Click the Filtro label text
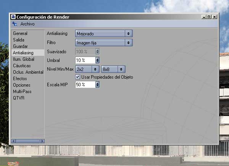 (x=51, y=43)
